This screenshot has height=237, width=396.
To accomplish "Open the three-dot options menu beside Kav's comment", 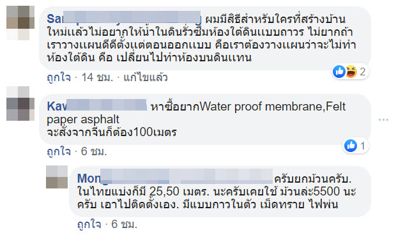I will [x=383, y=119].
